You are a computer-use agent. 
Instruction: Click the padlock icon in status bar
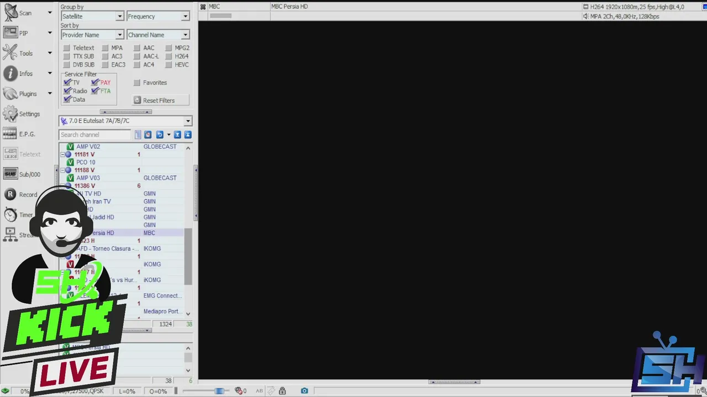[x=282, y=391]
